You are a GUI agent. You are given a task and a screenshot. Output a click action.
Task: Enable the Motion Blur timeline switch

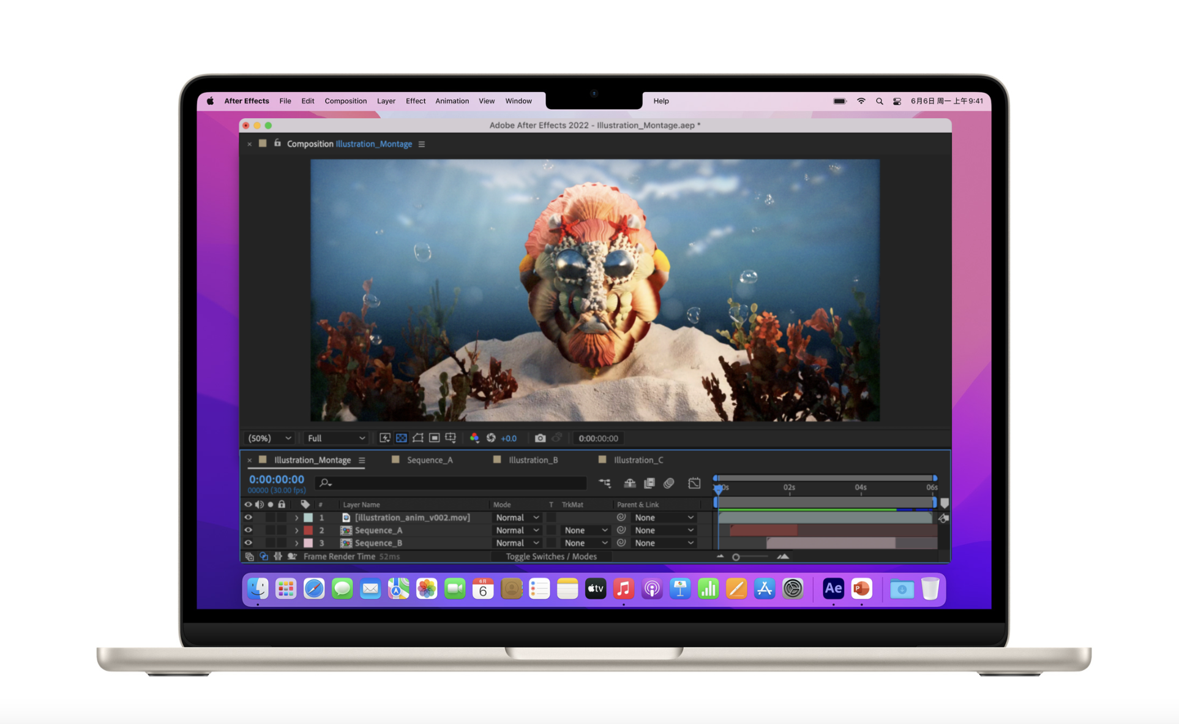click(x=669, y=483)
